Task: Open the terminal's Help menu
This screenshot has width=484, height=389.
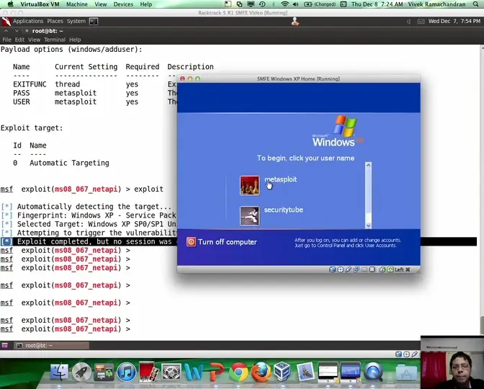Action: pos(75,40)
